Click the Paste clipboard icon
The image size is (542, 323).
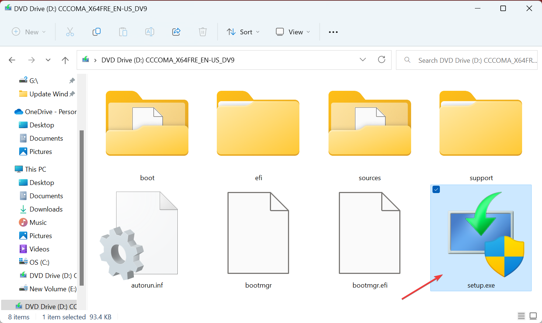(x=123, y=32)
